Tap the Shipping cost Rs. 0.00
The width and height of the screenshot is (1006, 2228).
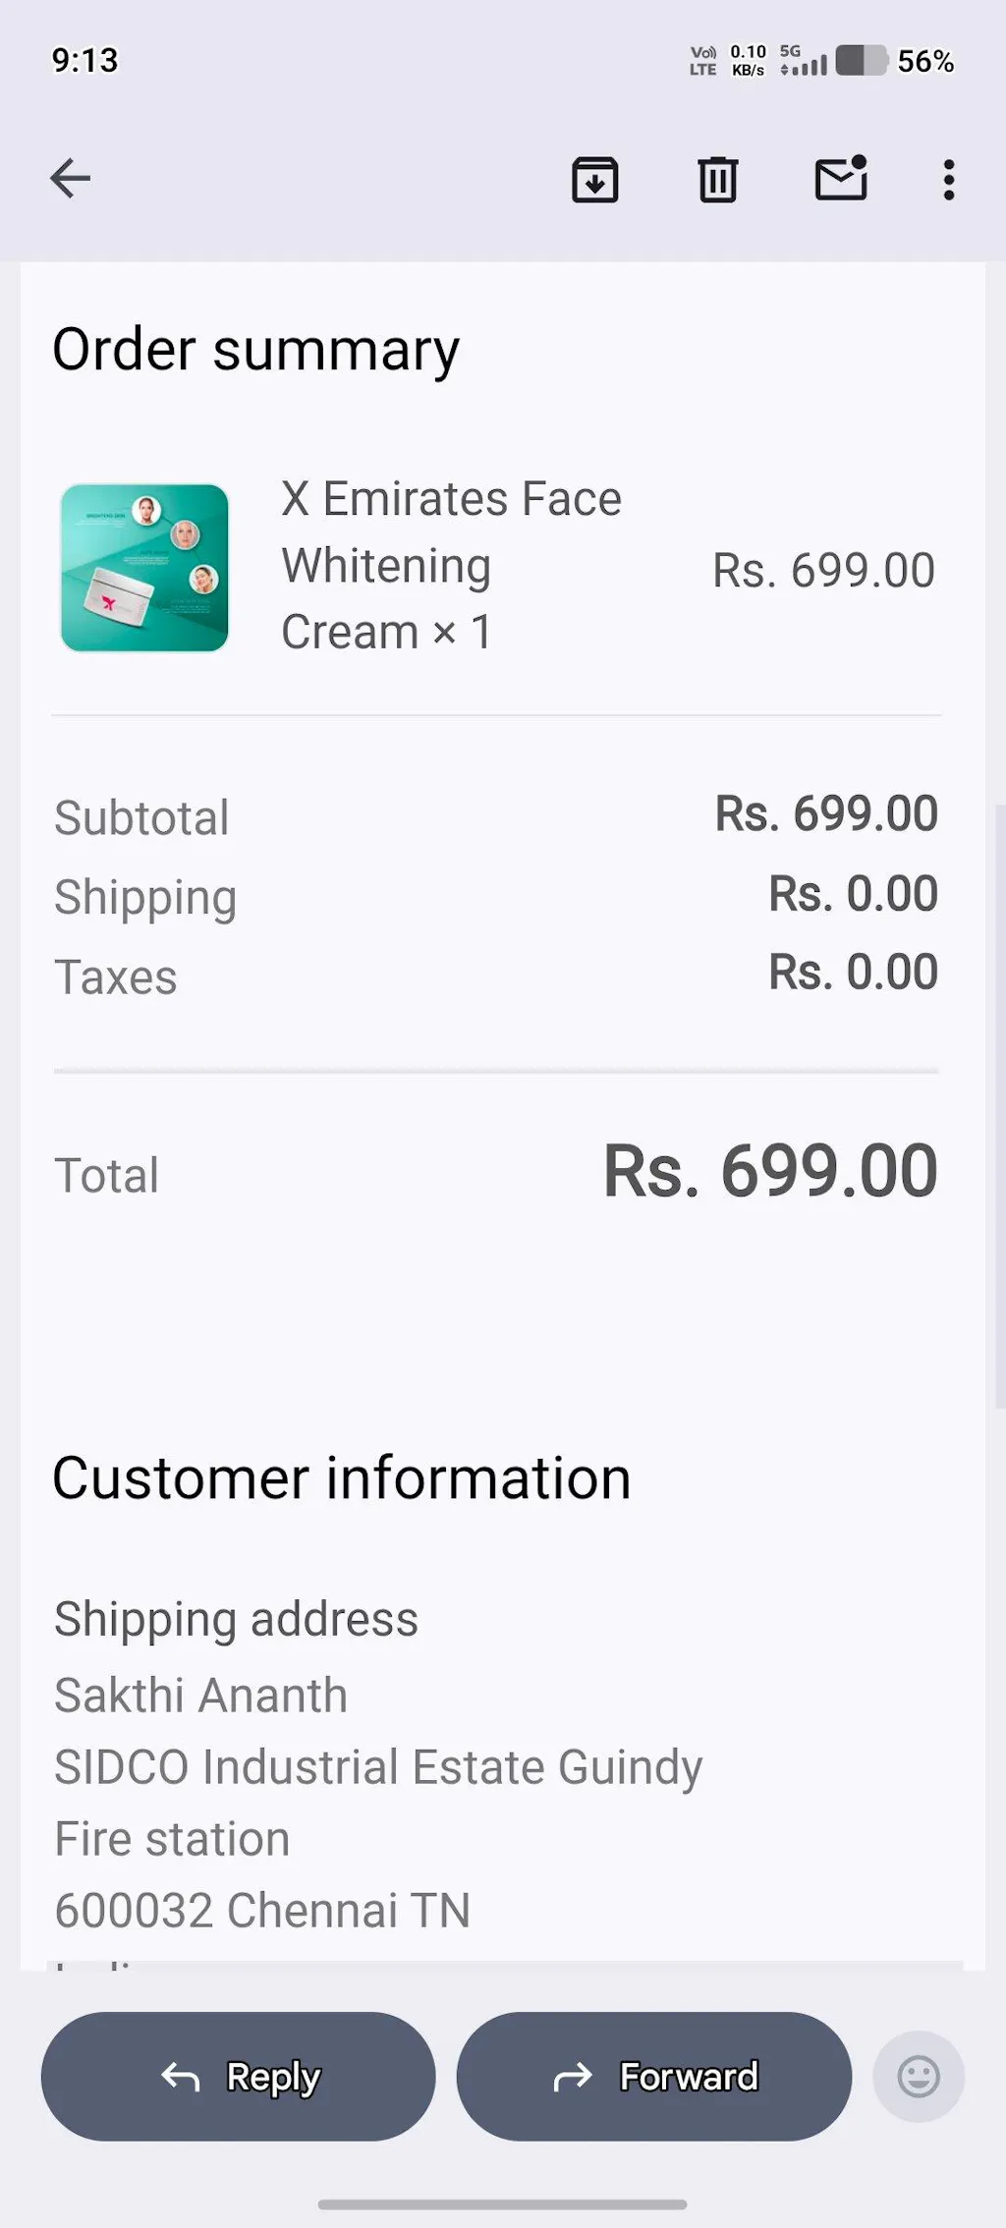853,894
